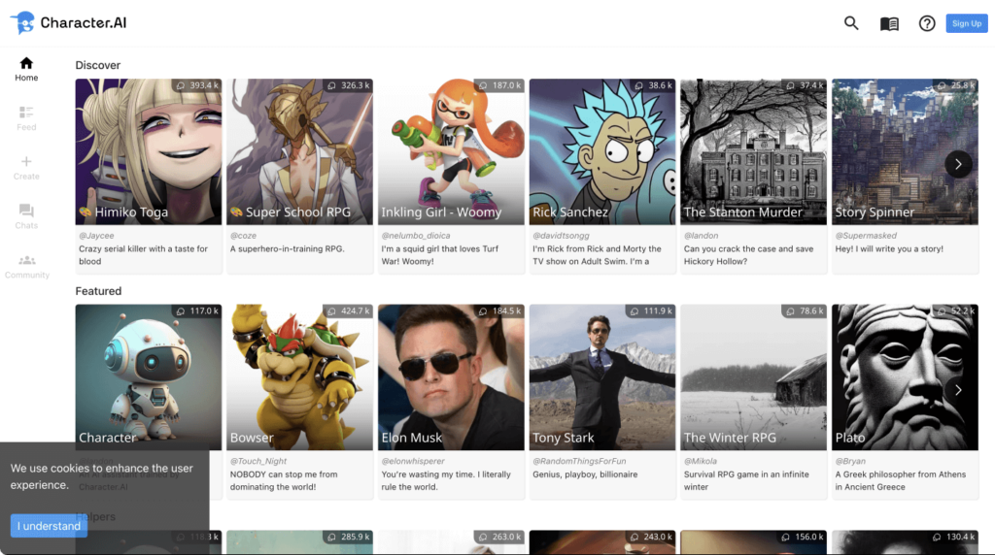Go to Home in sidebar
This screenshot has width=995, height=555.
[x=26, y=69]
